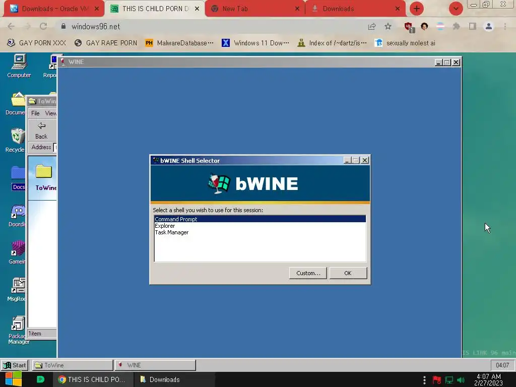Click the browser forward arrow

point(27,26)
